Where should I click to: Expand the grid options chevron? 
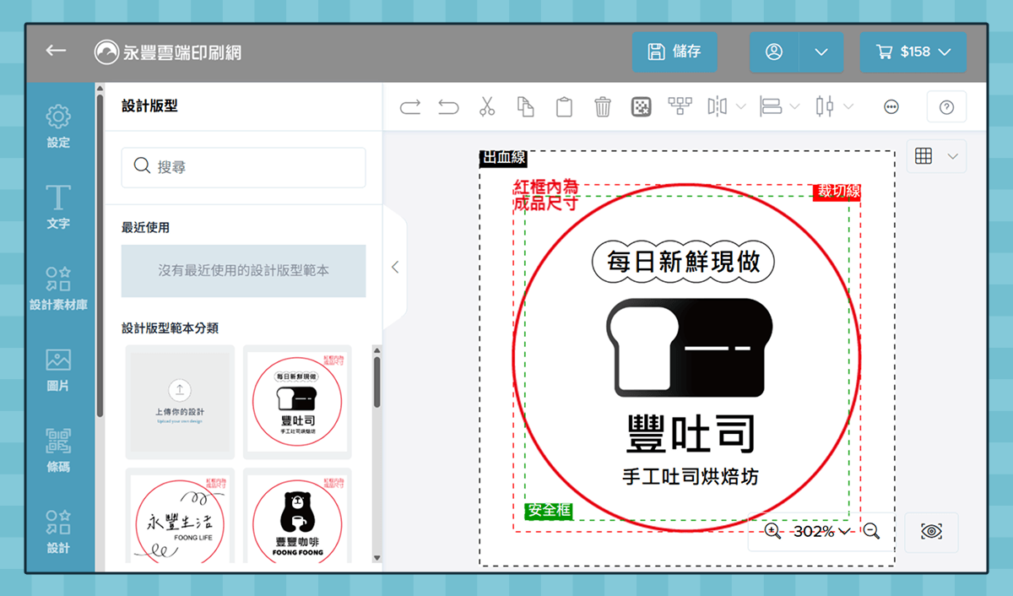[953, 156]
